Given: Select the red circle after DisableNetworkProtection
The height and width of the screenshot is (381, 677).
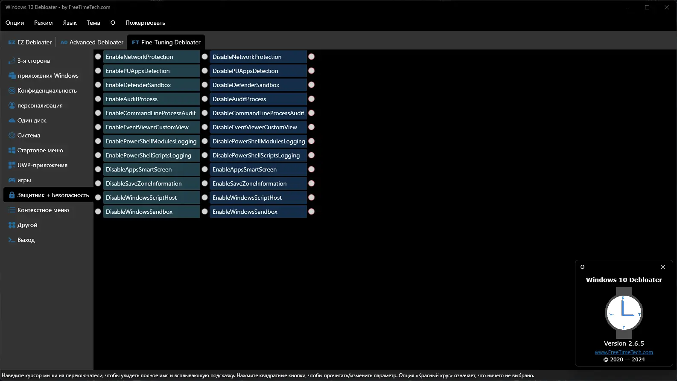Looking at the screenshot, I should tap(312, 57).
